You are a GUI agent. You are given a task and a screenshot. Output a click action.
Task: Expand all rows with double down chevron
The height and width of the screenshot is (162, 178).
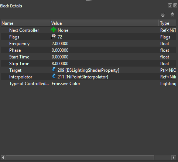(163, 15)
